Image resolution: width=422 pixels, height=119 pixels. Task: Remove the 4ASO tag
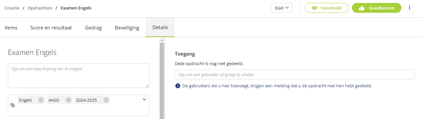pyautogui.click(x=68, y=100)
